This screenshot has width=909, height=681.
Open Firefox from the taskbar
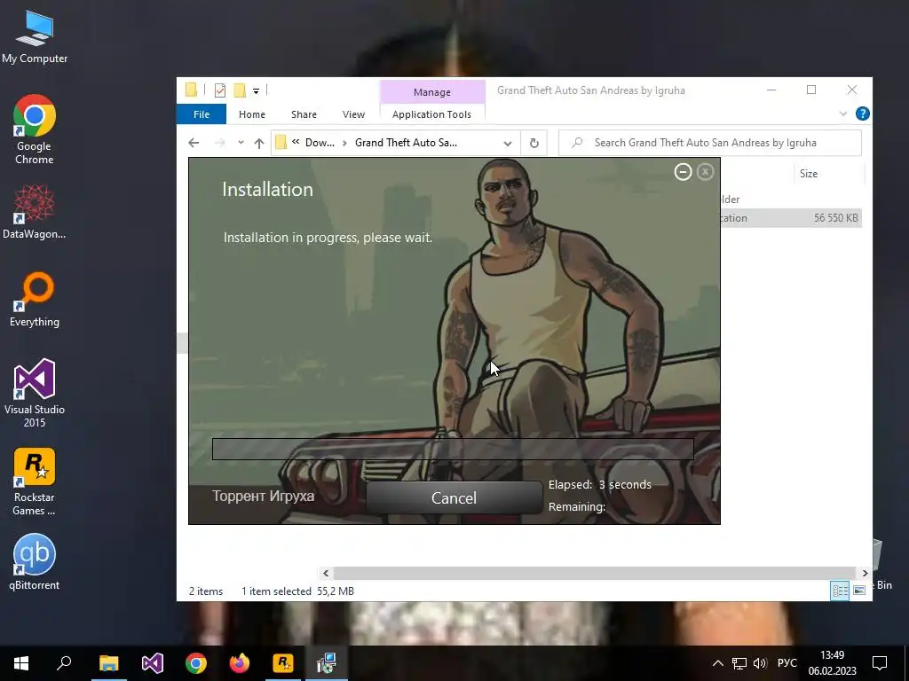(x=239, y=663)
